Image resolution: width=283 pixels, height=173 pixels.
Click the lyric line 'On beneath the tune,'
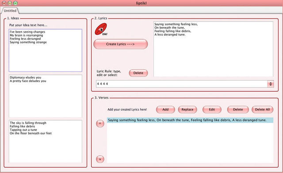click(170, 27)
